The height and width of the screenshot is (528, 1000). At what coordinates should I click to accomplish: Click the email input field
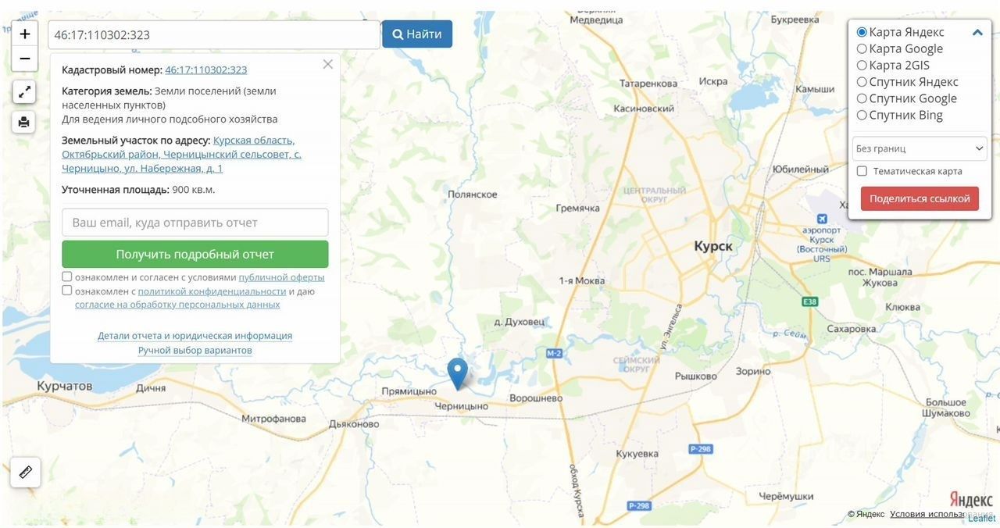pos(195,223)
